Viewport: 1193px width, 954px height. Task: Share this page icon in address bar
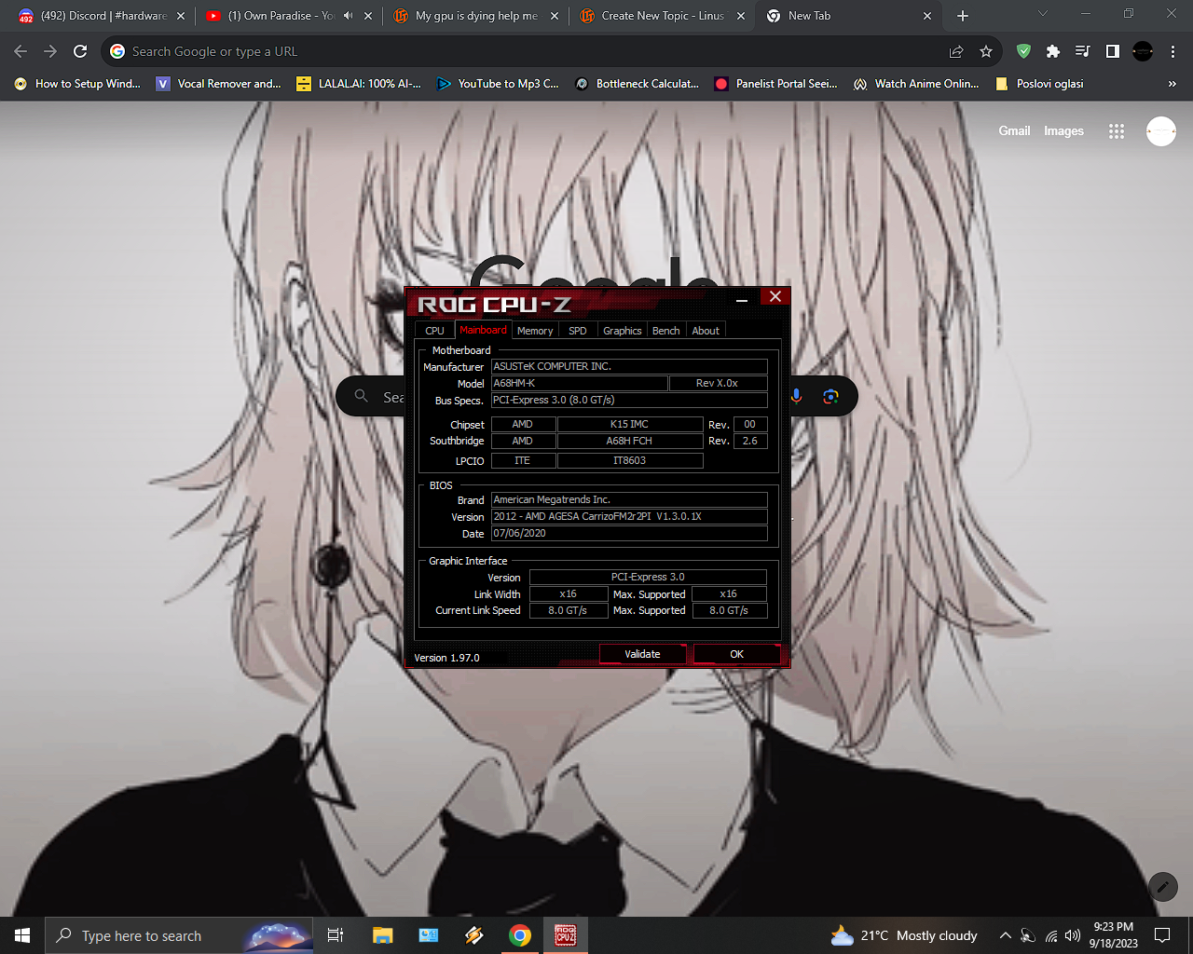(x=956, y=51)
